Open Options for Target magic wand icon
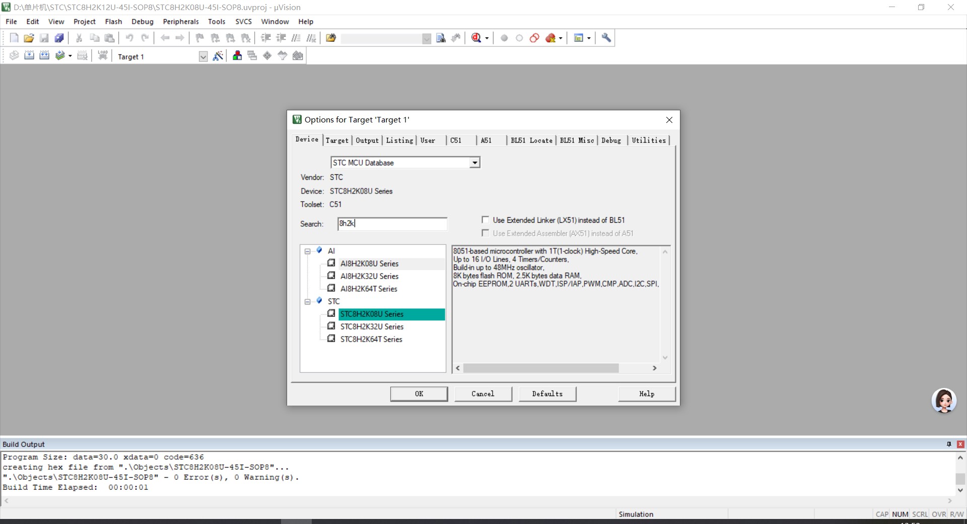Screen dimensions: 967x524 coord(218,56)
